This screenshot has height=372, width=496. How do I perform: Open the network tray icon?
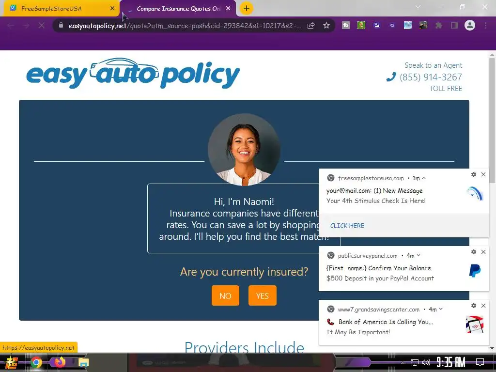(415, 362)
